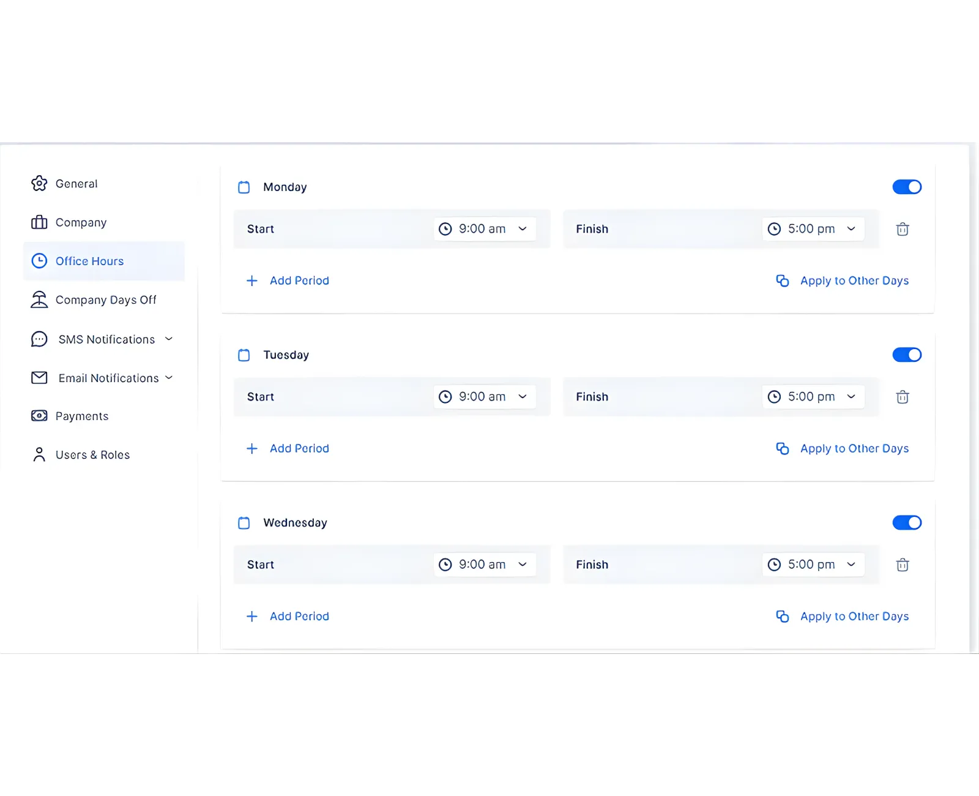Remove Wednesday's period using trash icon
Image resolution: width=979 pixels, height=796 pixels.
tap(902, 565)
